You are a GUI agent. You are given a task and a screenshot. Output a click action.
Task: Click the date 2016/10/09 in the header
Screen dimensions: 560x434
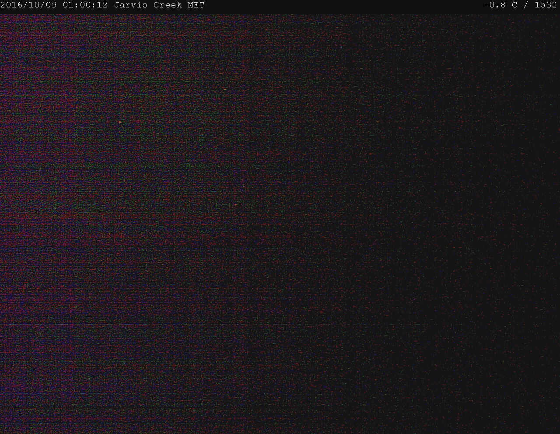(x=29, y=5)
